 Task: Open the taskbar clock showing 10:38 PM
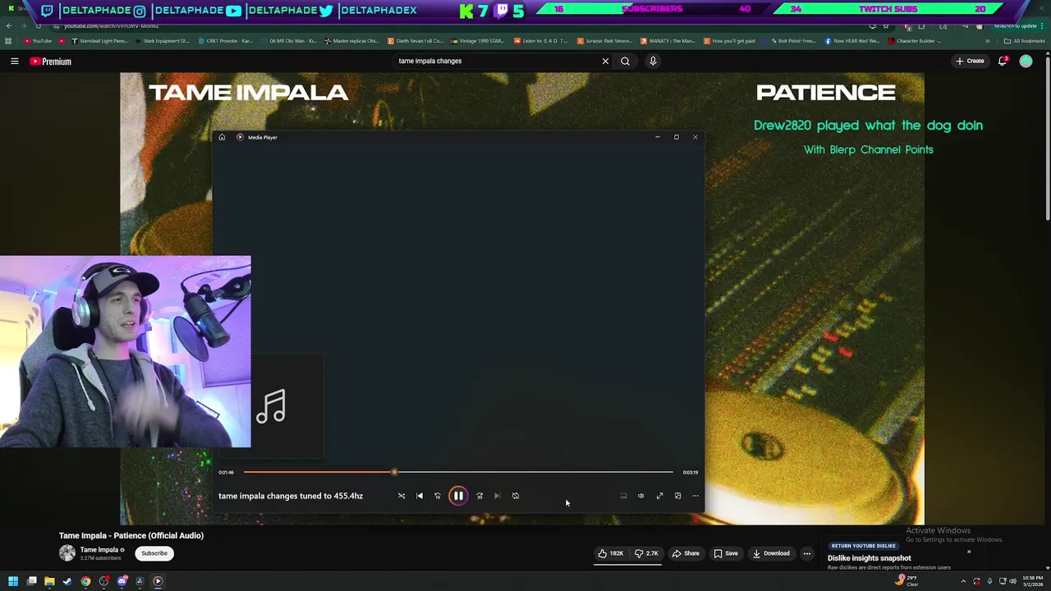(1032, 581)
